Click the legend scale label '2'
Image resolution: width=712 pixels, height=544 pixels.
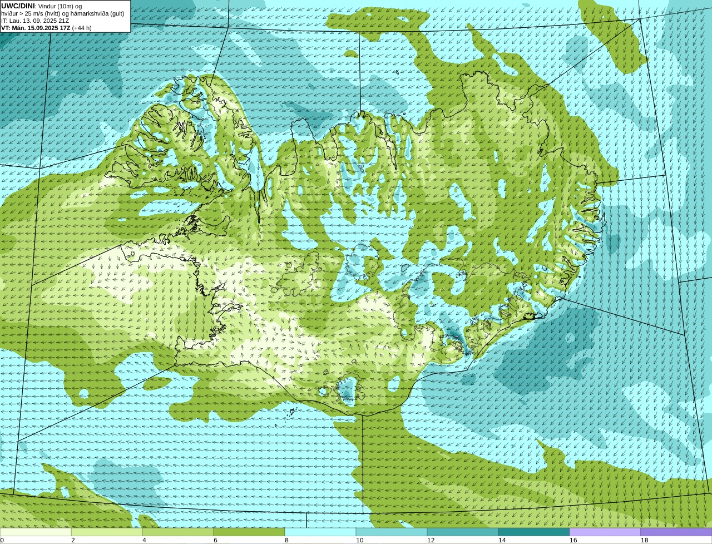[73, 540]
